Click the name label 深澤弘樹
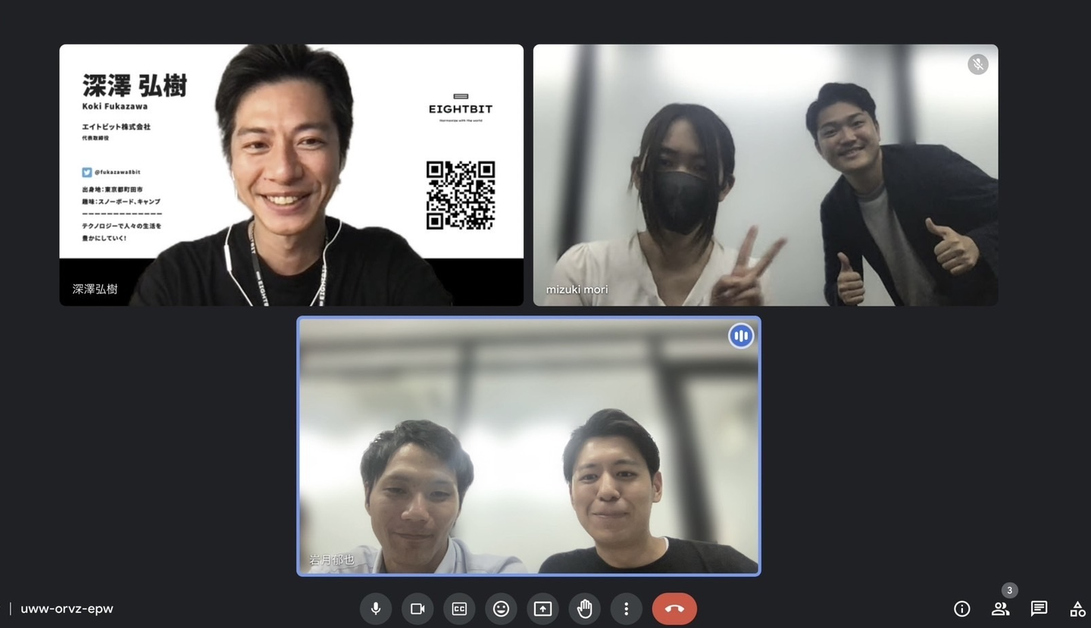Viewport: 1091px width, 628px height. tap(95, 289)
